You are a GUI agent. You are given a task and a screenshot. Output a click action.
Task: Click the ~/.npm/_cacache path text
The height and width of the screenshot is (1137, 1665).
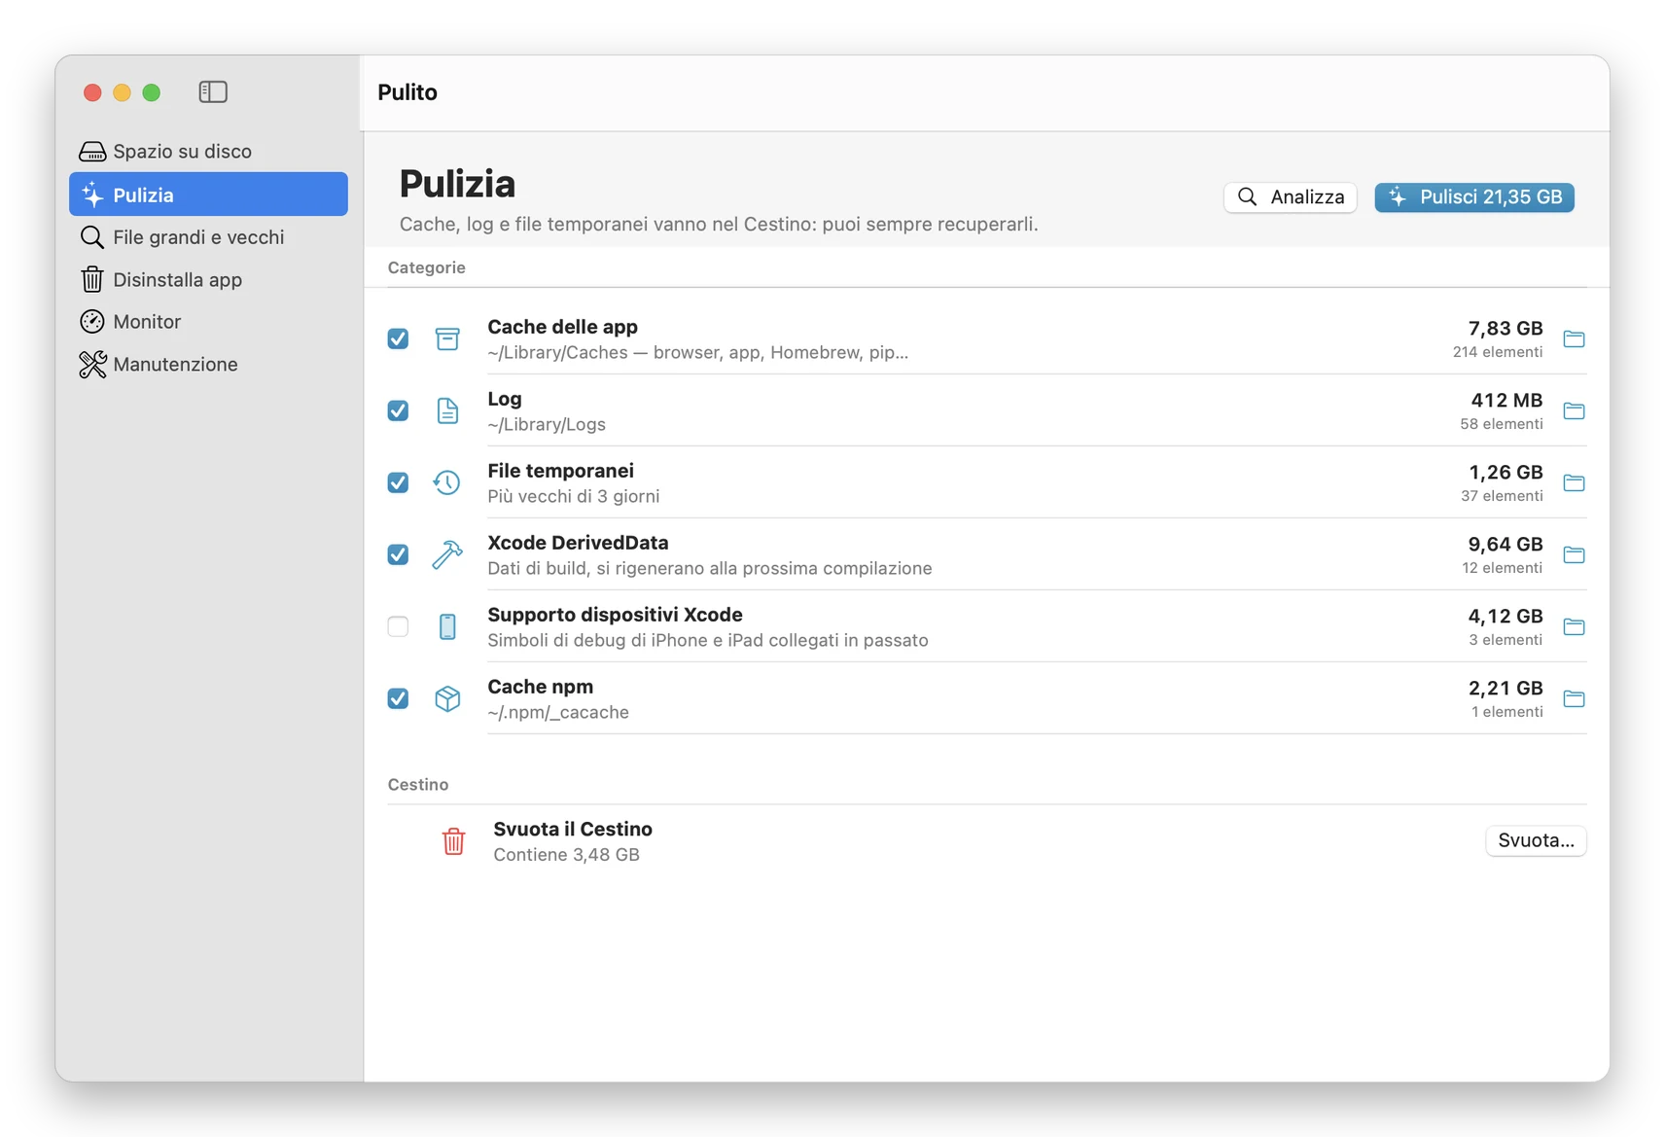pyautogui.click(x=558, y=712)
